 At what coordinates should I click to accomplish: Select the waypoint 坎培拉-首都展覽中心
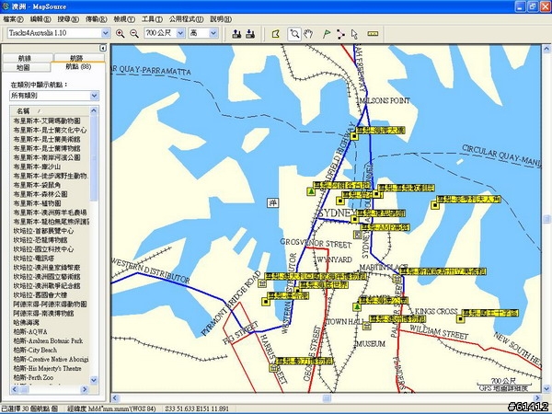pyautogui.click(x=43, y=231)
